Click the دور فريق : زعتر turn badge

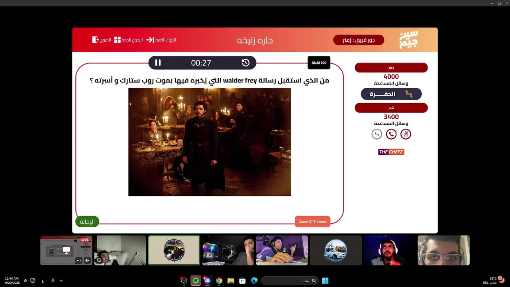[359, 40]
